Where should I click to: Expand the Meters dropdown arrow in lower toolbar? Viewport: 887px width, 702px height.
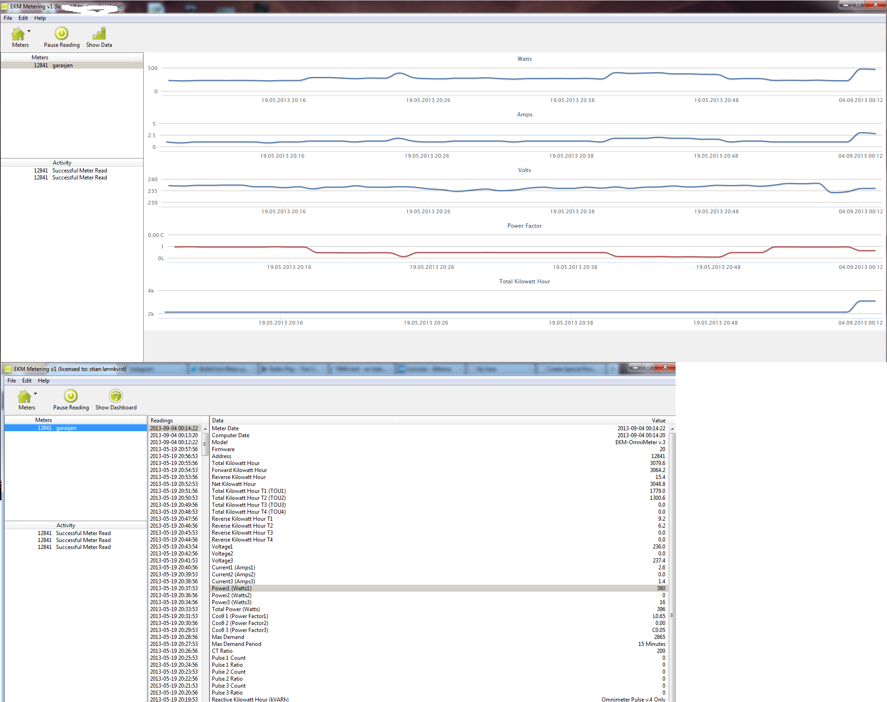(36, 394)
